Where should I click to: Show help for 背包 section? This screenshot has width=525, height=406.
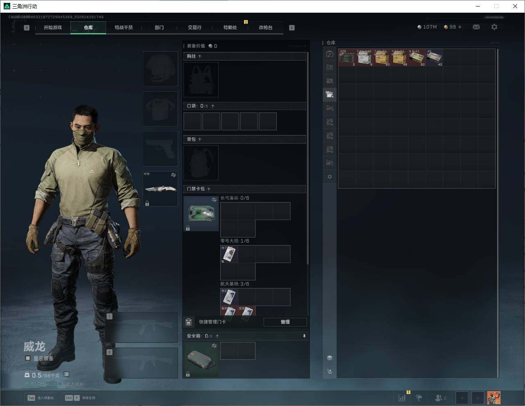[x=200, y=140]
